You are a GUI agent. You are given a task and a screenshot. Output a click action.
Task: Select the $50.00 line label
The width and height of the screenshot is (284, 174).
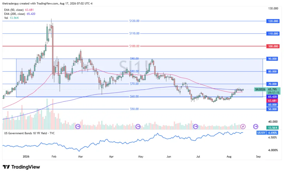[134, 109]
